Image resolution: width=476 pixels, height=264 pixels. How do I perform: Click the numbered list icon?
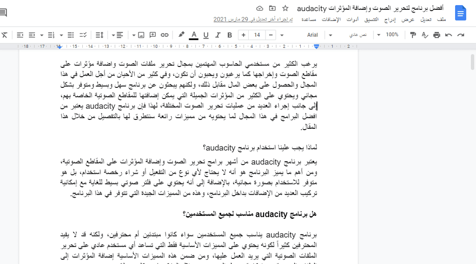(x=51, y=35)
